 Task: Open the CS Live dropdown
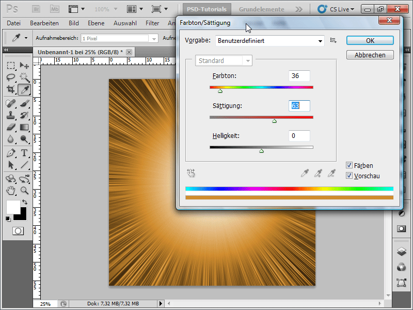(336, 9)
